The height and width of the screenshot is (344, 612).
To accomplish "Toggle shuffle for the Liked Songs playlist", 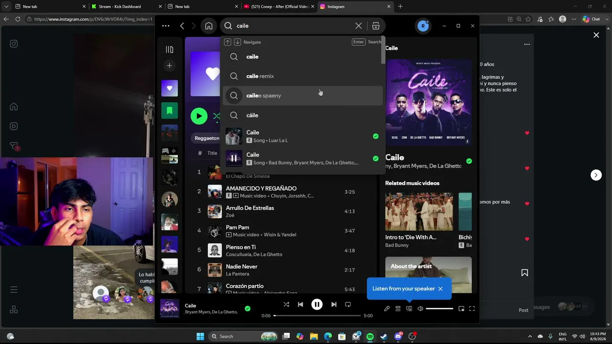I will (217, 116).
